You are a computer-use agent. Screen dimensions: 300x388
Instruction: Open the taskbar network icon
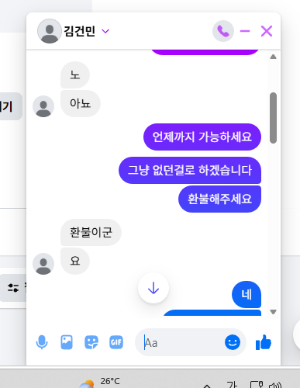pos(257,384)
